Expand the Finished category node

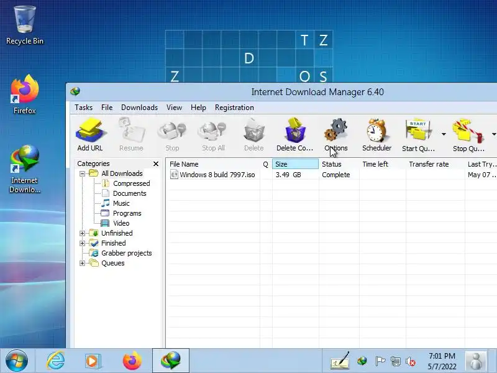pos(82,243)
